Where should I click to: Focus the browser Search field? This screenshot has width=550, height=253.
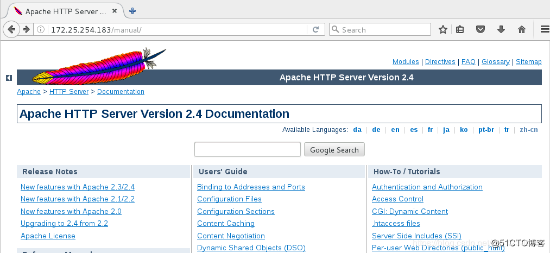coord(380,29)
